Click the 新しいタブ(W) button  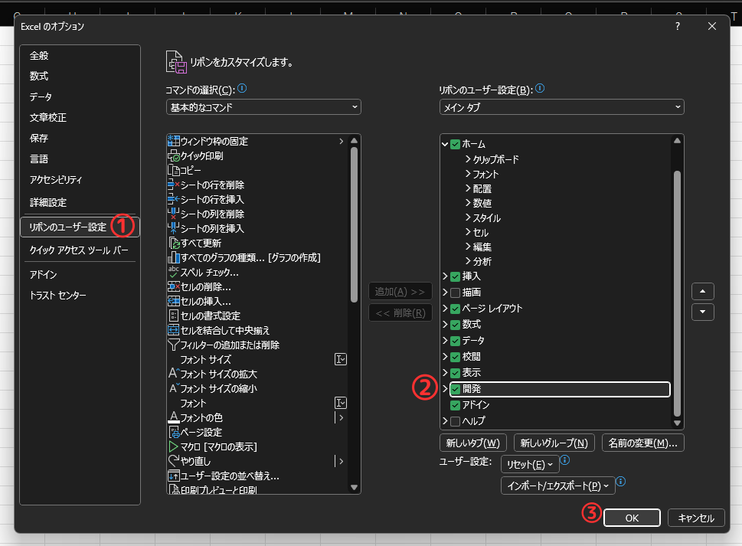[x=472, y=443]
